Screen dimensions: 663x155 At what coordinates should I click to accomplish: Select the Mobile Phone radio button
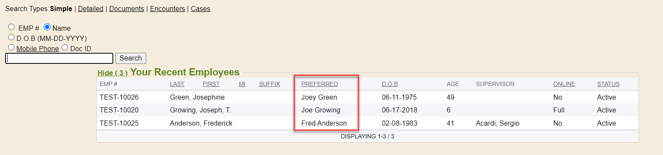pos(11,48)
